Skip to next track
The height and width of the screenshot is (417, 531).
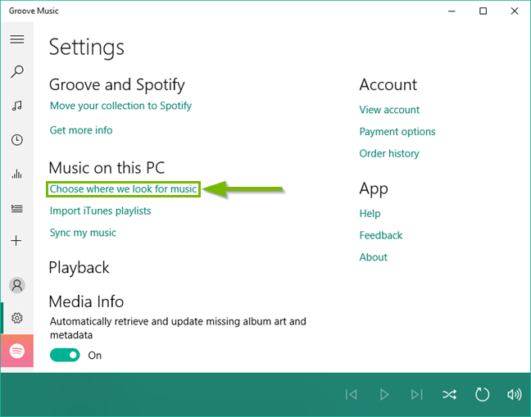tap(416, 394)
